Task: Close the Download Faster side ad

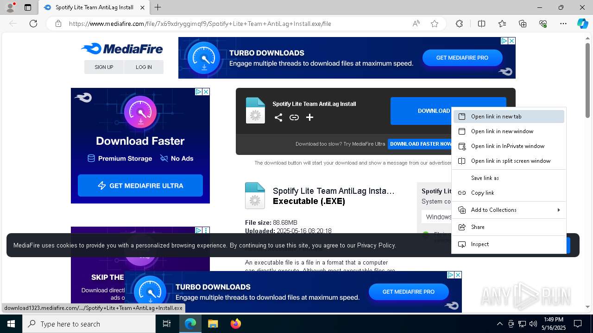Action: (x=206, y=92)
